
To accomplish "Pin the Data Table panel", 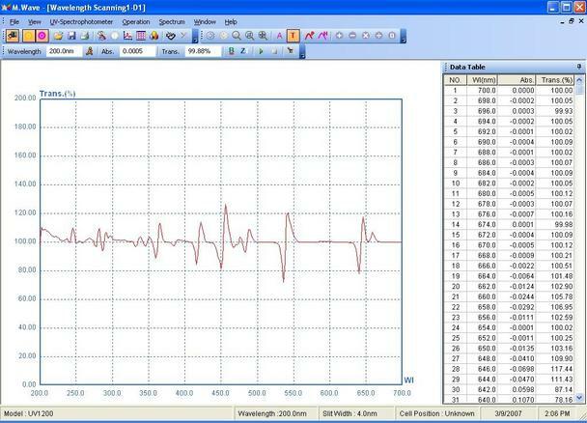I will click(x=579, y=67).
